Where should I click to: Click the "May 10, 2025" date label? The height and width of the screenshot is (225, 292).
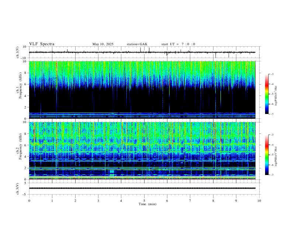pyautogui.click(x=103, y=44)
